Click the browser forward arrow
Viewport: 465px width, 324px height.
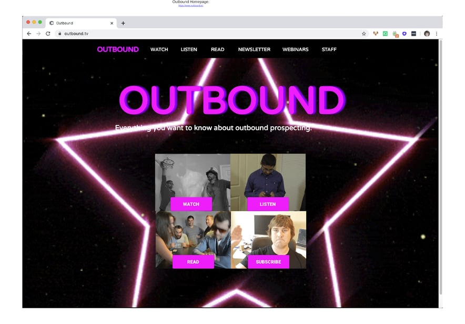coord(38,34)
